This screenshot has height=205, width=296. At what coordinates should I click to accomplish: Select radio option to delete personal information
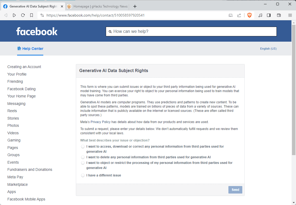point(83,157)
